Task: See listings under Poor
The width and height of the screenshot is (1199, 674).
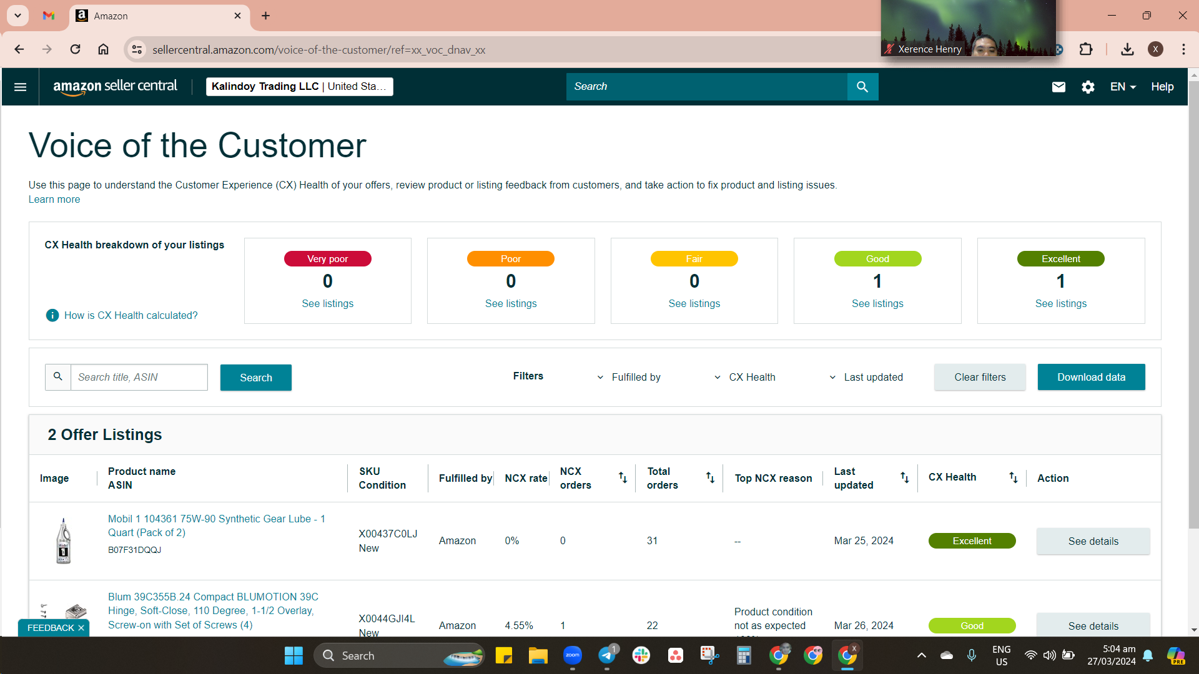Action: (x=511, y=303)
